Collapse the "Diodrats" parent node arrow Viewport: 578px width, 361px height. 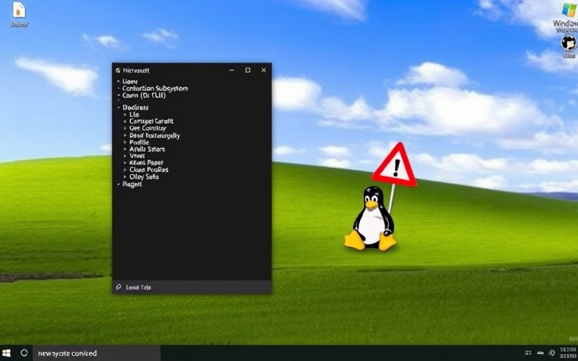click(x=119, y=108)
